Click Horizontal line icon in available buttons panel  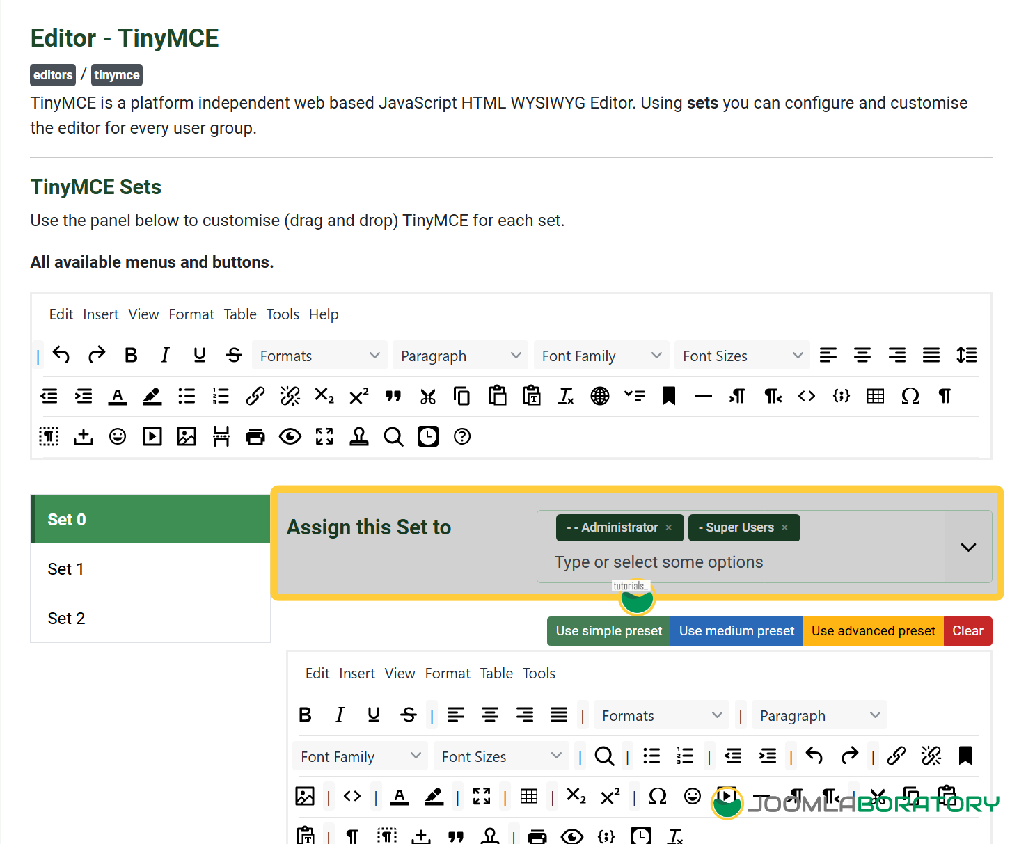point(704,397)
